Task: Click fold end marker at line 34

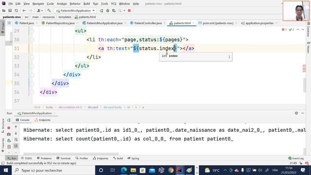Action: click(x=32, y=74)
